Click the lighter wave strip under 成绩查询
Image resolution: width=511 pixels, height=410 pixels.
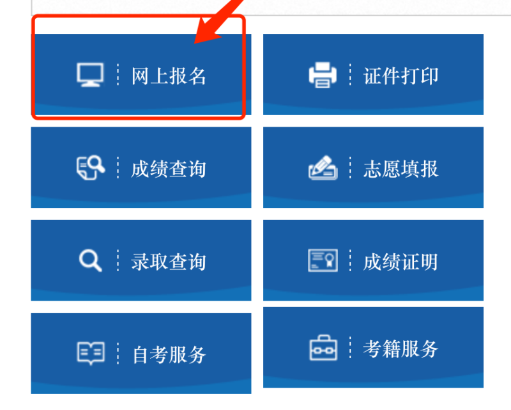141,202
